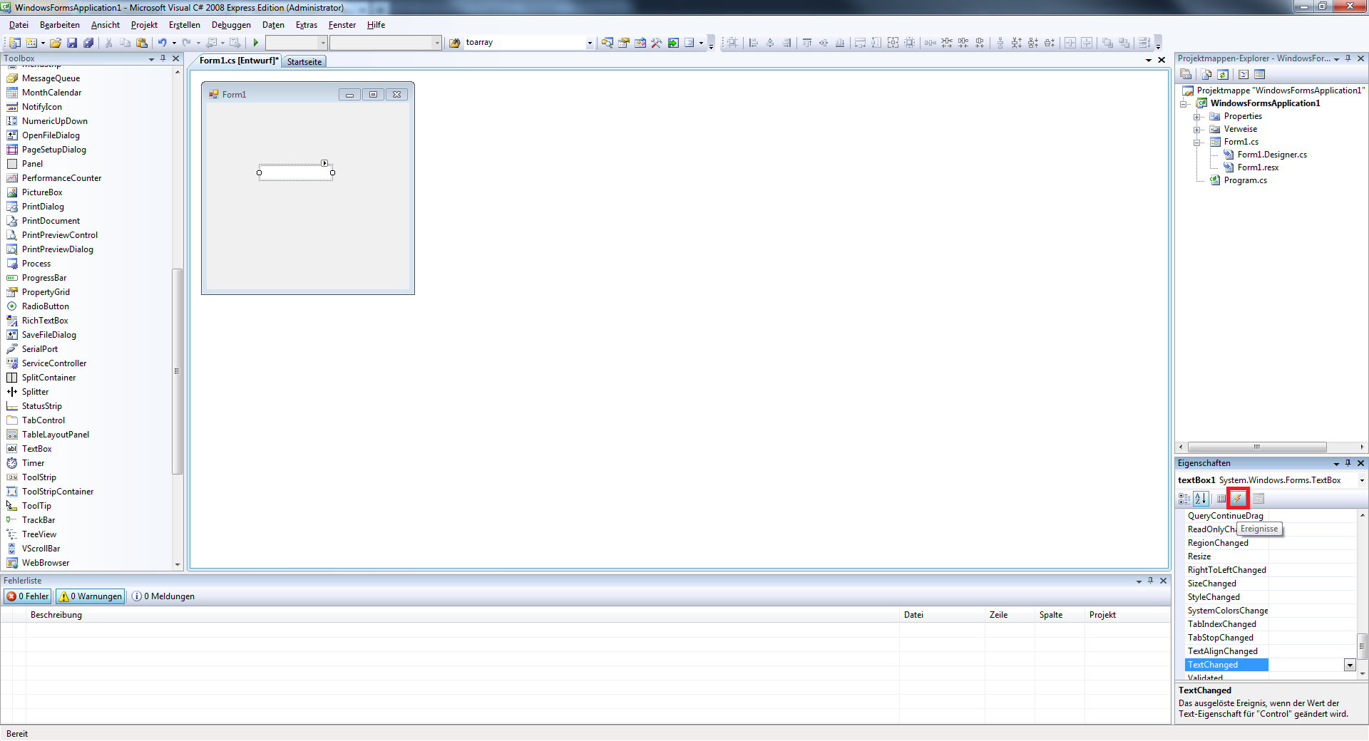Click the Send to Back icon
1369x741 pixels.
1124,43
